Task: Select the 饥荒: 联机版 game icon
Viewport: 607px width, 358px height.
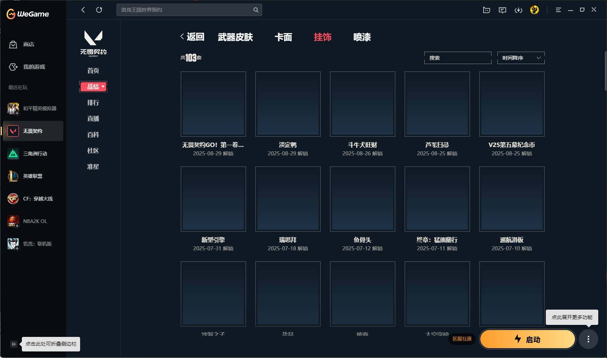Action: 13,244
